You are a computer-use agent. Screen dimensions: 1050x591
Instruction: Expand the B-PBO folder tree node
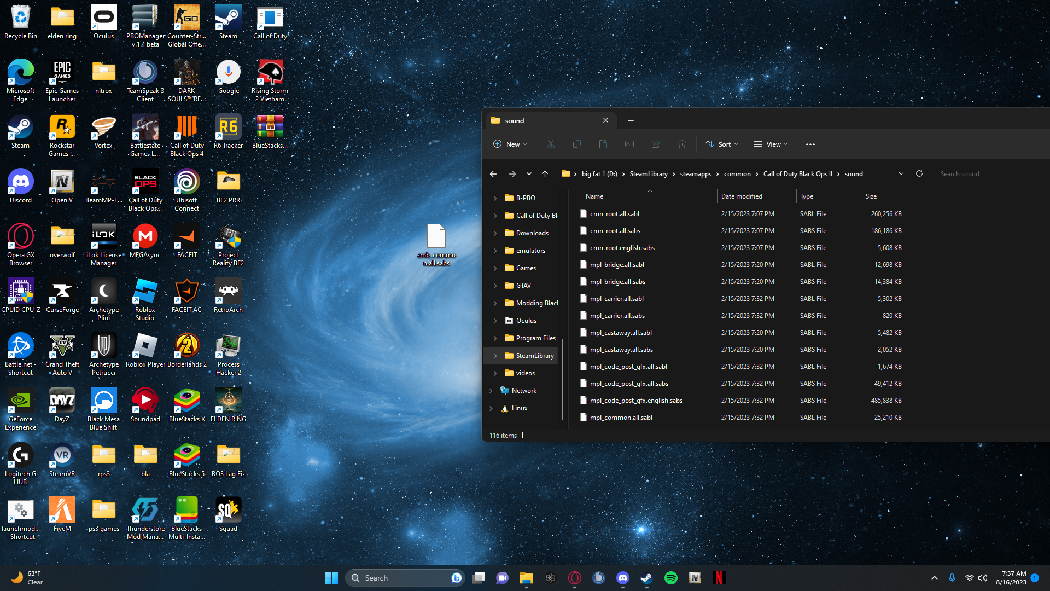pos(495,198)
